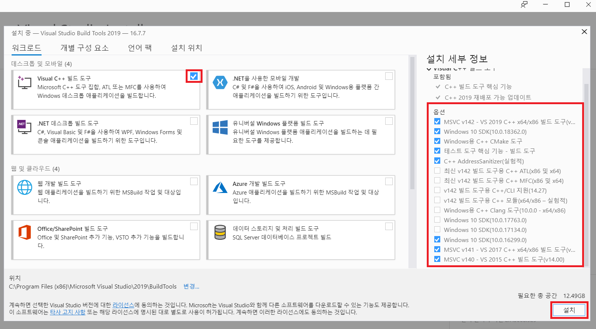
Task: Enable v142 빌드 도구용 C++ 모듈 option
Action: [x=437, y=200]
